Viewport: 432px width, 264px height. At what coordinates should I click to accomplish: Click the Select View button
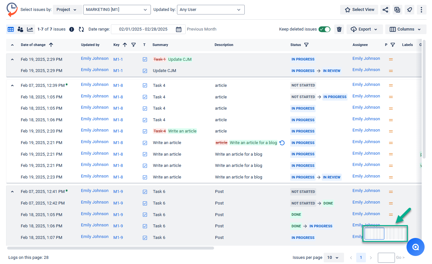click(359, 10)
